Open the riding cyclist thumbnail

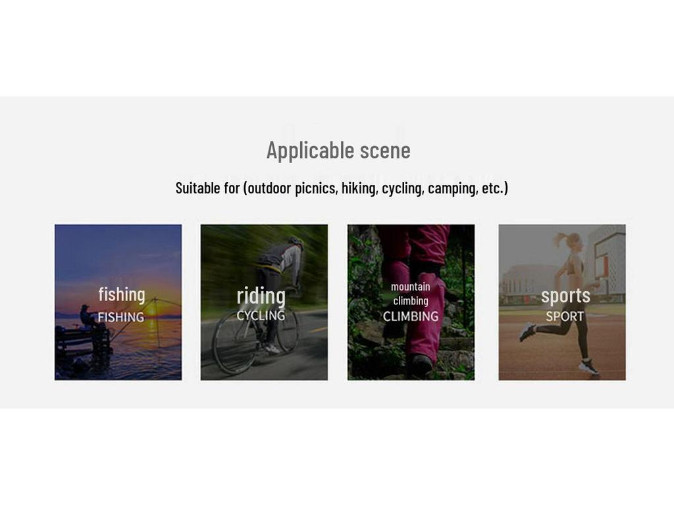[x=264, y=302]
